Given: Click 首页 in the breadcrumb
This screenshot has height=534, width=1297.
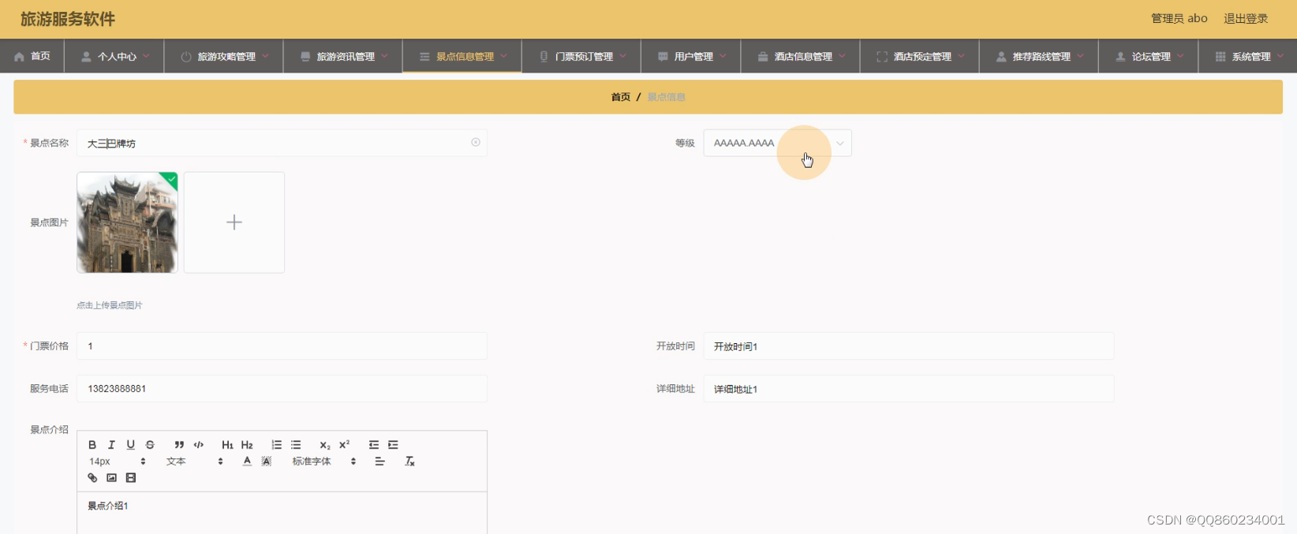Looking at the screenshot, I should click(x=621, y=97).
